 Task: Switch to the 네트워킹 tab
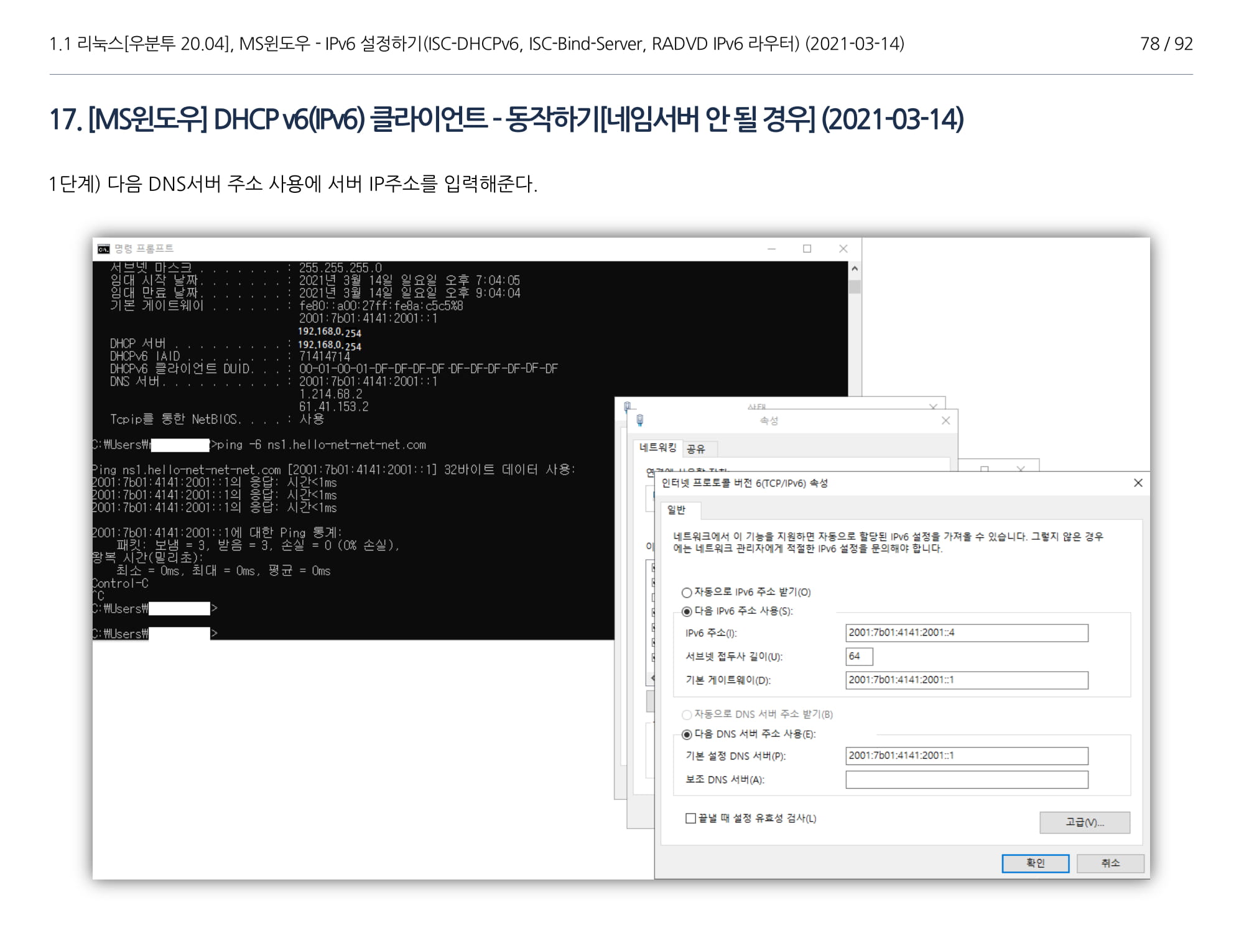click(657, 448)
